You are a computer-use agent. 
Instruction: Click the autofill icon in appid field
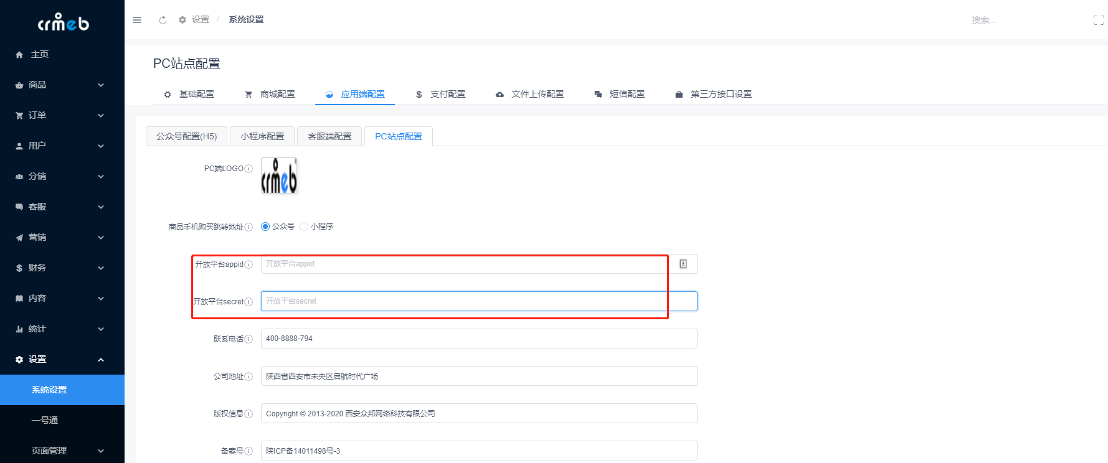tap(683, 264)
